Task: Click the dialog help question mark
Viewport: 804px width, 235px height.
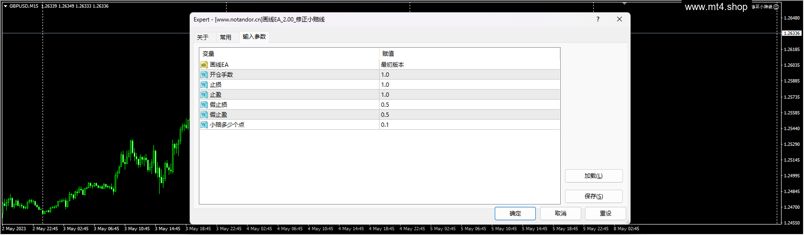Action: pyautogui.click(x=598, y=20)
